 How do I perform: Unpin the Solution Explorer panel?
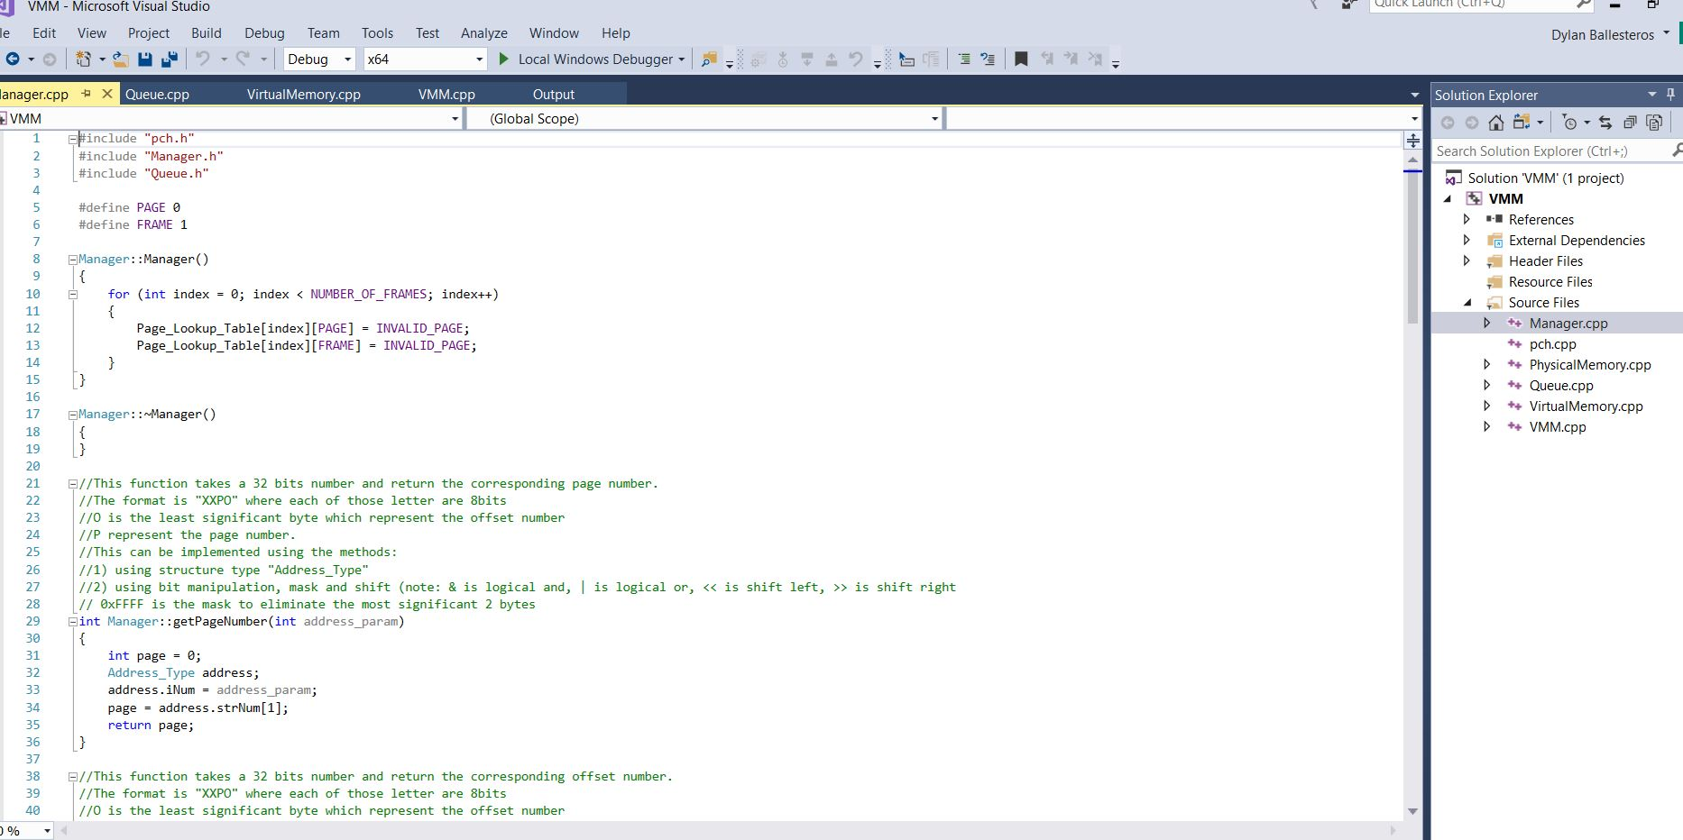(1670, 94)
